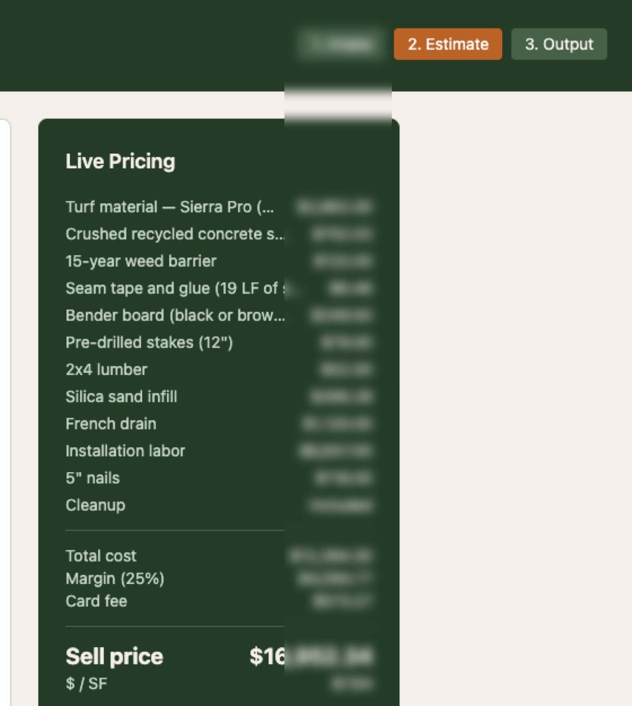Screen dimensions: 632x706
Task: Select the Crushed recycled concrete row
Action: click(x=176, y=233)
